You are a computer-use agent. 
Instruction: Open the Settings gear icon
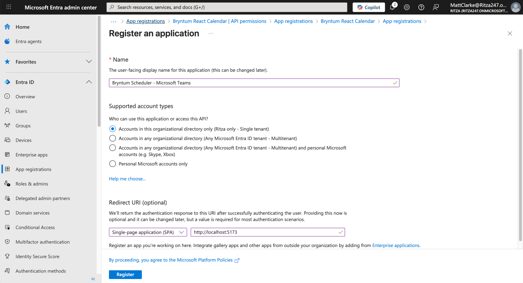[x=407, y=7]
